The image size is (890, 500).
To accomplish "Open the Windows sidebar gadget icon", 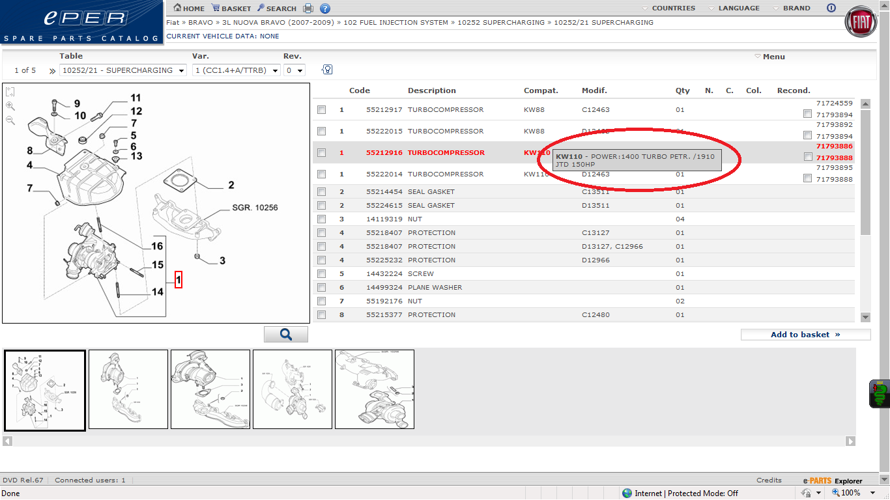I will click(880, 394).
